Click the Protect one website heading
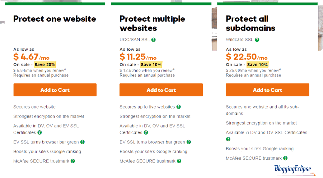323x178 pixels. 55,19
